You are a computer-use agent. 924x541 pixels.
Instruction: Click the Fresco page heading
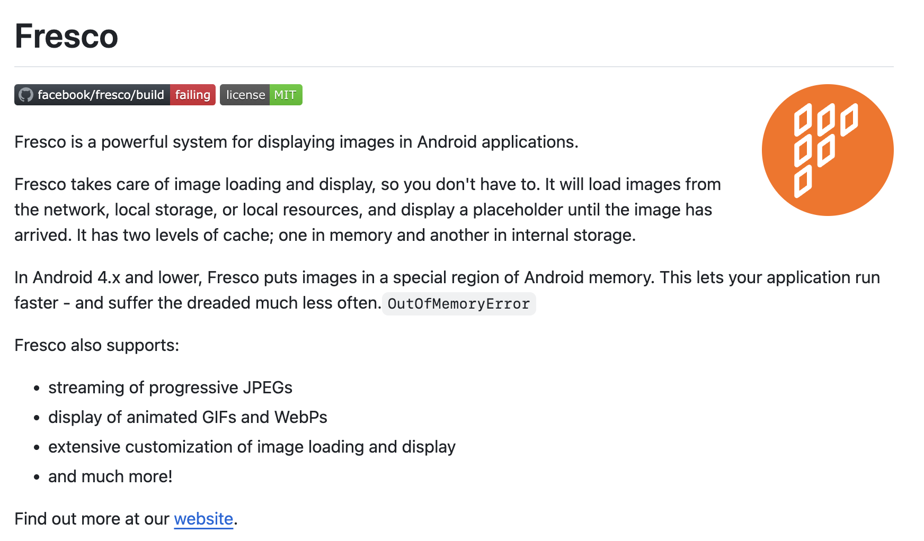click(66, 36)
